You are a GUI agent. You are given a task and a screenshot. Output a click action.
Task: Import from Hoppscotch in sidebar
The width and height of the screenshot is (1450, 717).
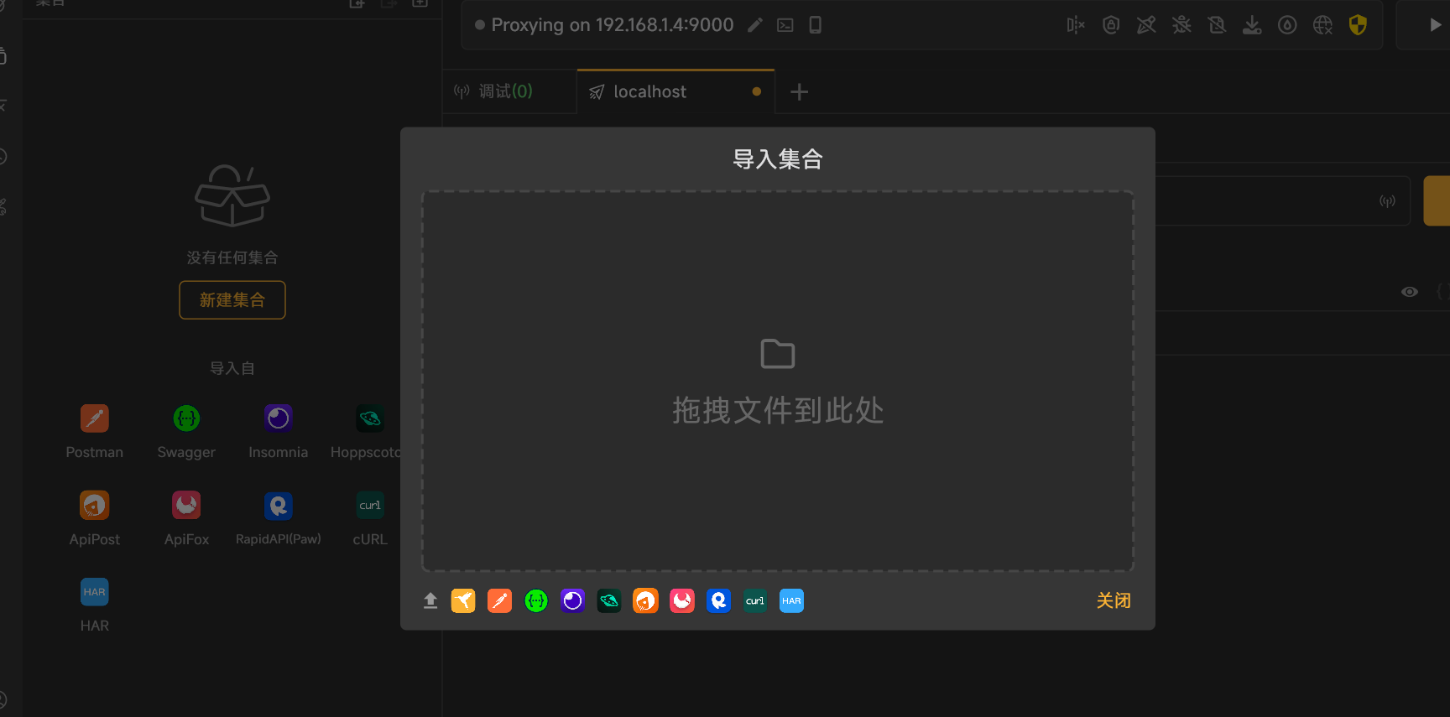(x=366, y=432)
